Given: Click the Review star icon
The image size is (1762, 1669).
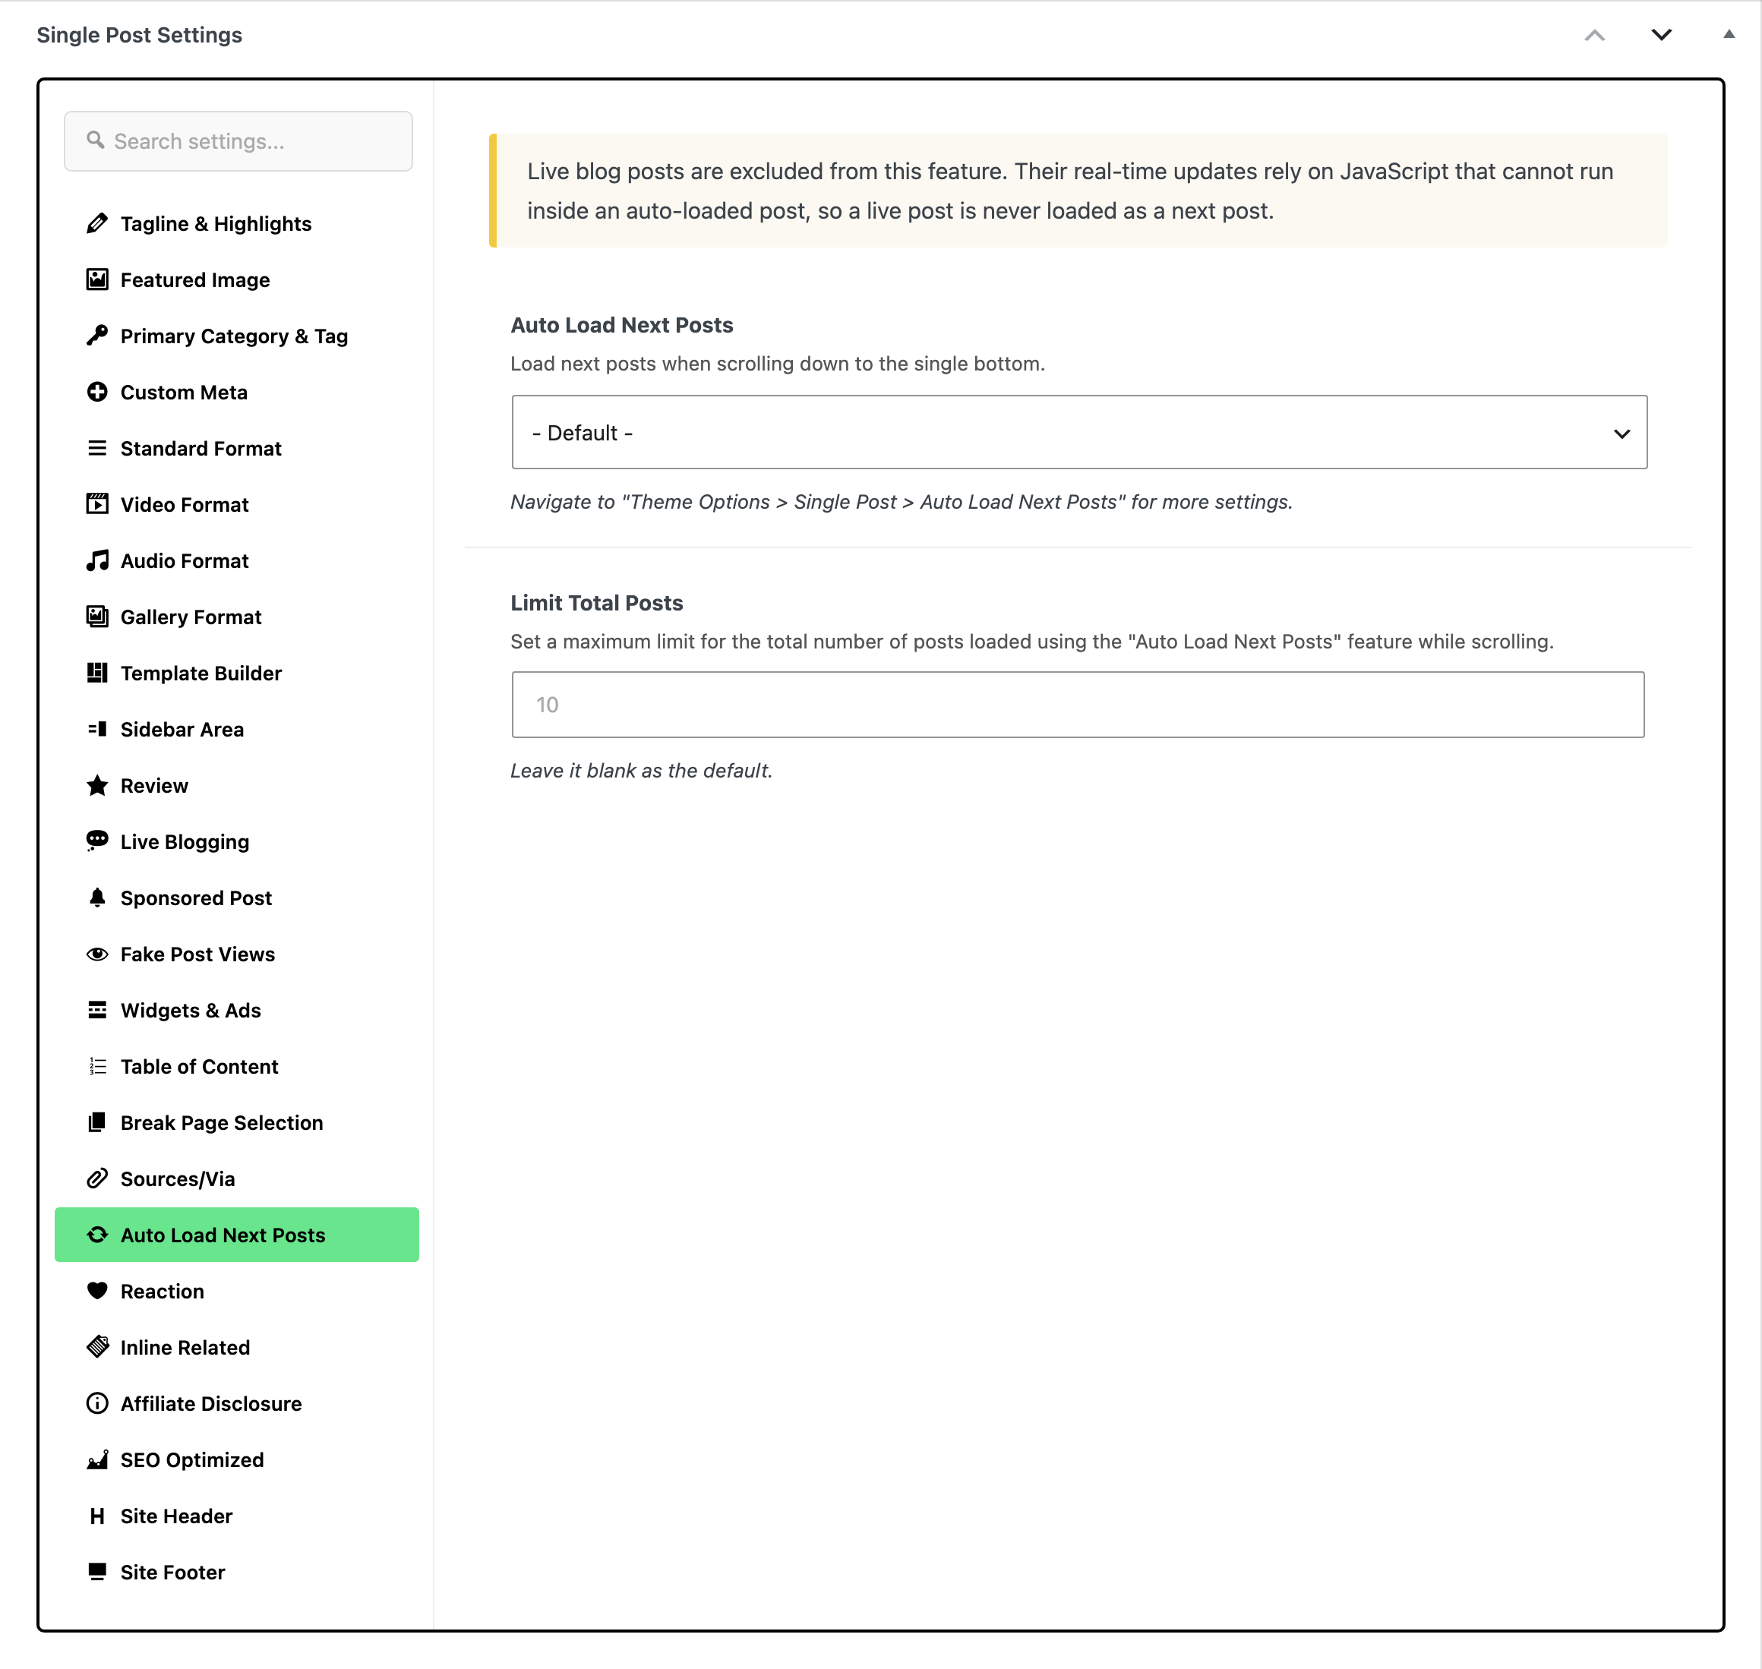Looking at the screenshot, I should click(x=97, y=786).
